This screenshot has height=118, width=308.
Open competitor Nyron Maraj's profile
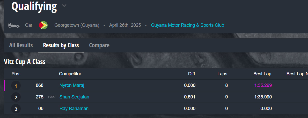[x=72, y=85]
